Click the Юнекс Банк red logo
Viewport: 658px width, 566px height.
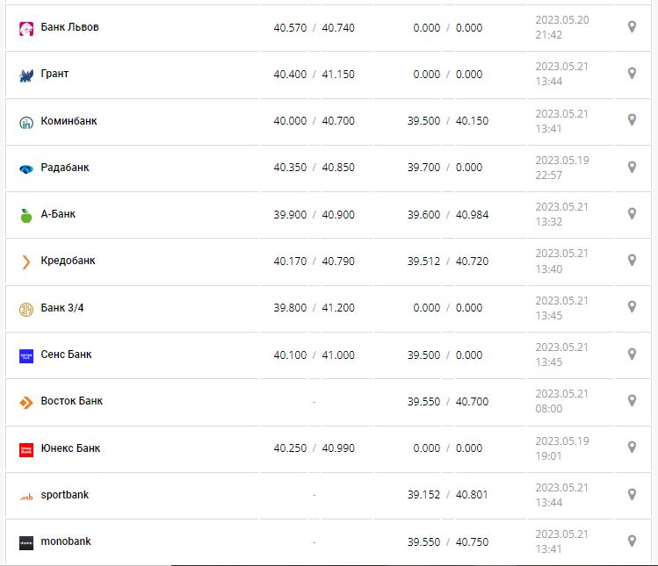[x=25, y=449]
